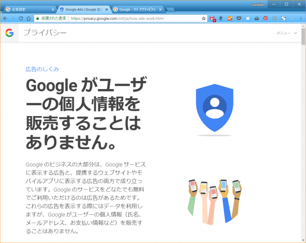Close the マイ アクティビティ tab
The width and height of the screenshot is (306, 243).
[160, 9]
